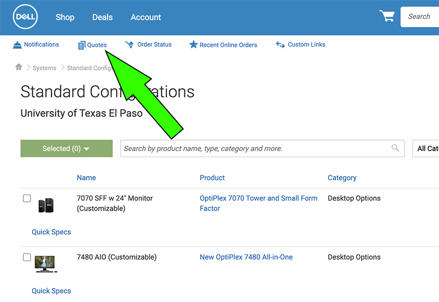Click the Dell logo
This screenshot has width=439, height=302.
(x=25, y=17)
